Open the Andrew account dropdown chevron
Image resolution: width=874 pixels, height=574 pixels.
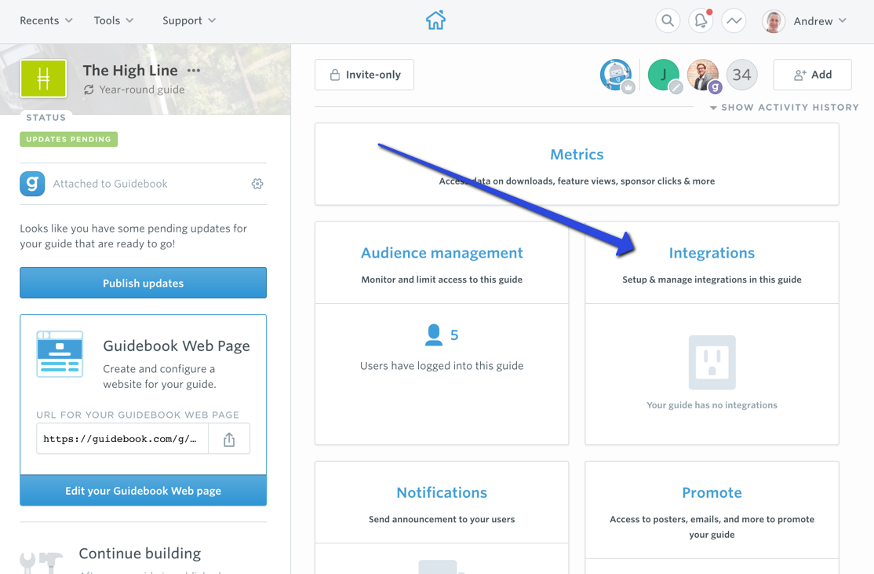[x=843, y=20]
